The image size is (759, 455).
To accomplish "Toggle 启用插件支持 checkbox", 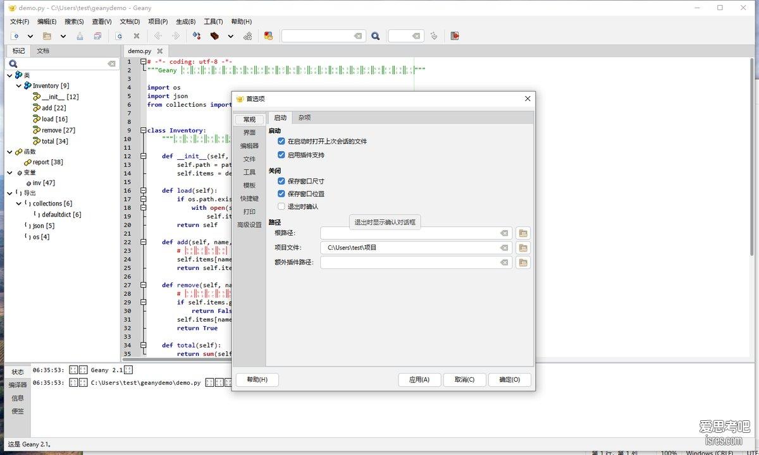I will [281, 155].
